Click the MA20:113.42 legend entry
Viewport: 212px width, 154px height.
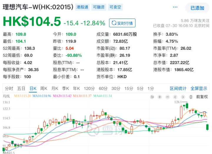(62, 96)
